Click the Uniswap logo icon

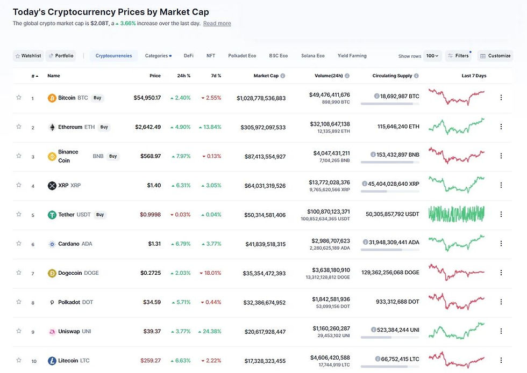click(52, 332)
